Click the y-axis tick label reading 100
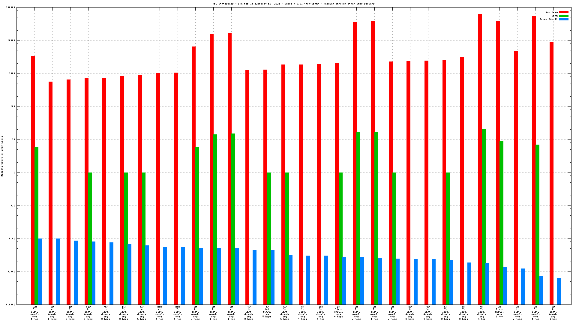 click(13, 106)
